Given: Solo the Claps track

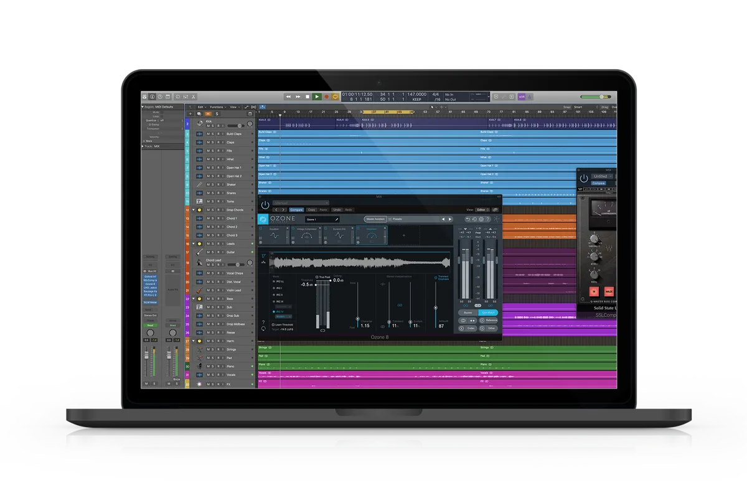Looking at the screenshot, I should pyautogui.click(x=213, y=143).
